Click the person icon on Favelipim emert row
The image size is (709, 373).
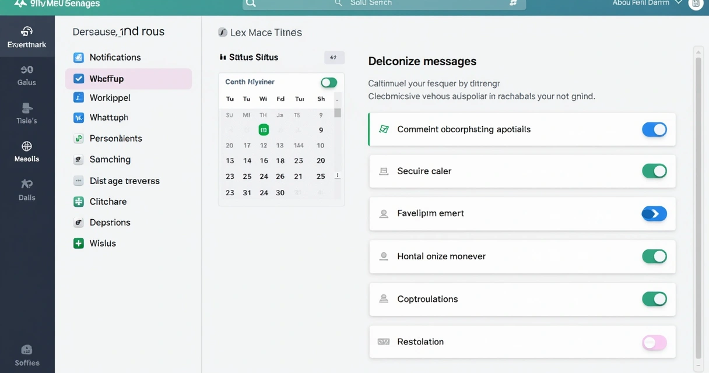pyautogui.click(x=384, y=214)
